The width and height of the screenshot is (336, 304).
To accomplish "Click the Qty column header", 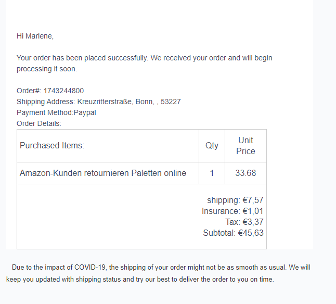I will (212, 146).
